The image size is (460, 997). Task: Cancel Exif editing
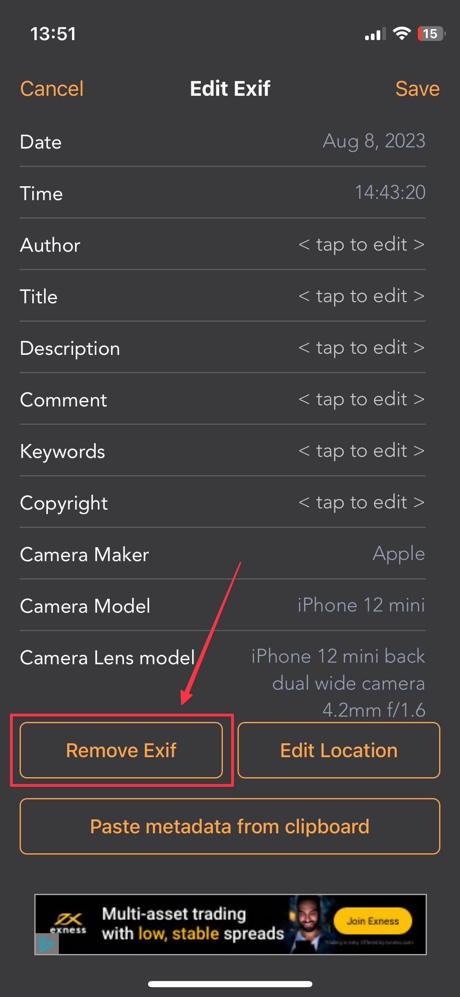(52, 88)
